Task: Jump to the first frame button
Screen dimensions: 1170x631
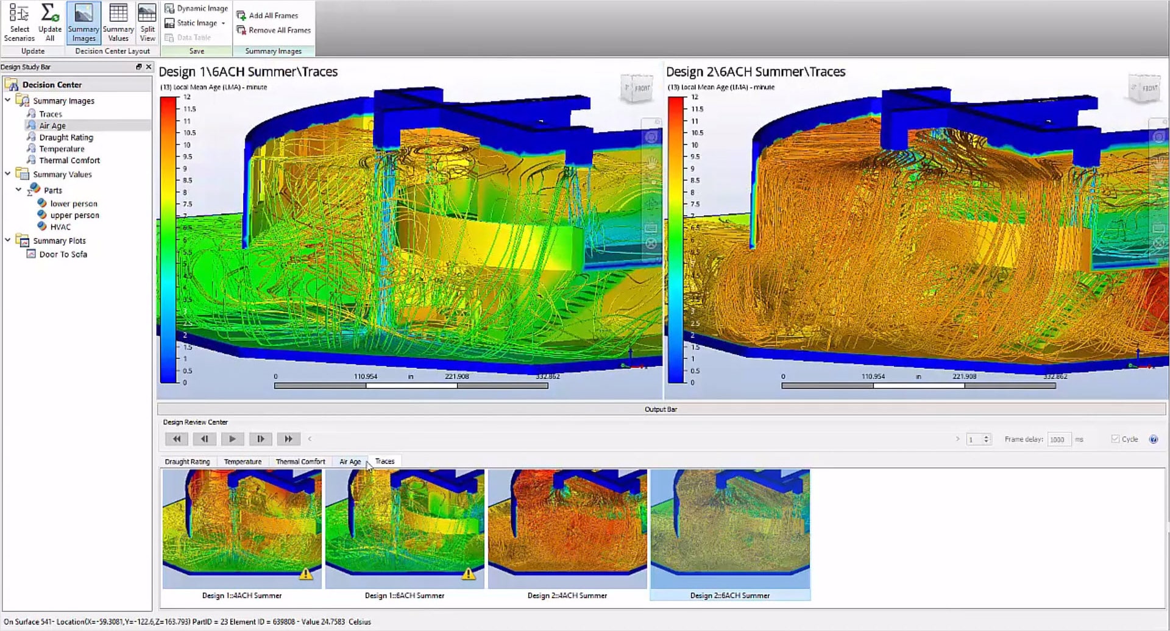Action: [x=177, y=439]
